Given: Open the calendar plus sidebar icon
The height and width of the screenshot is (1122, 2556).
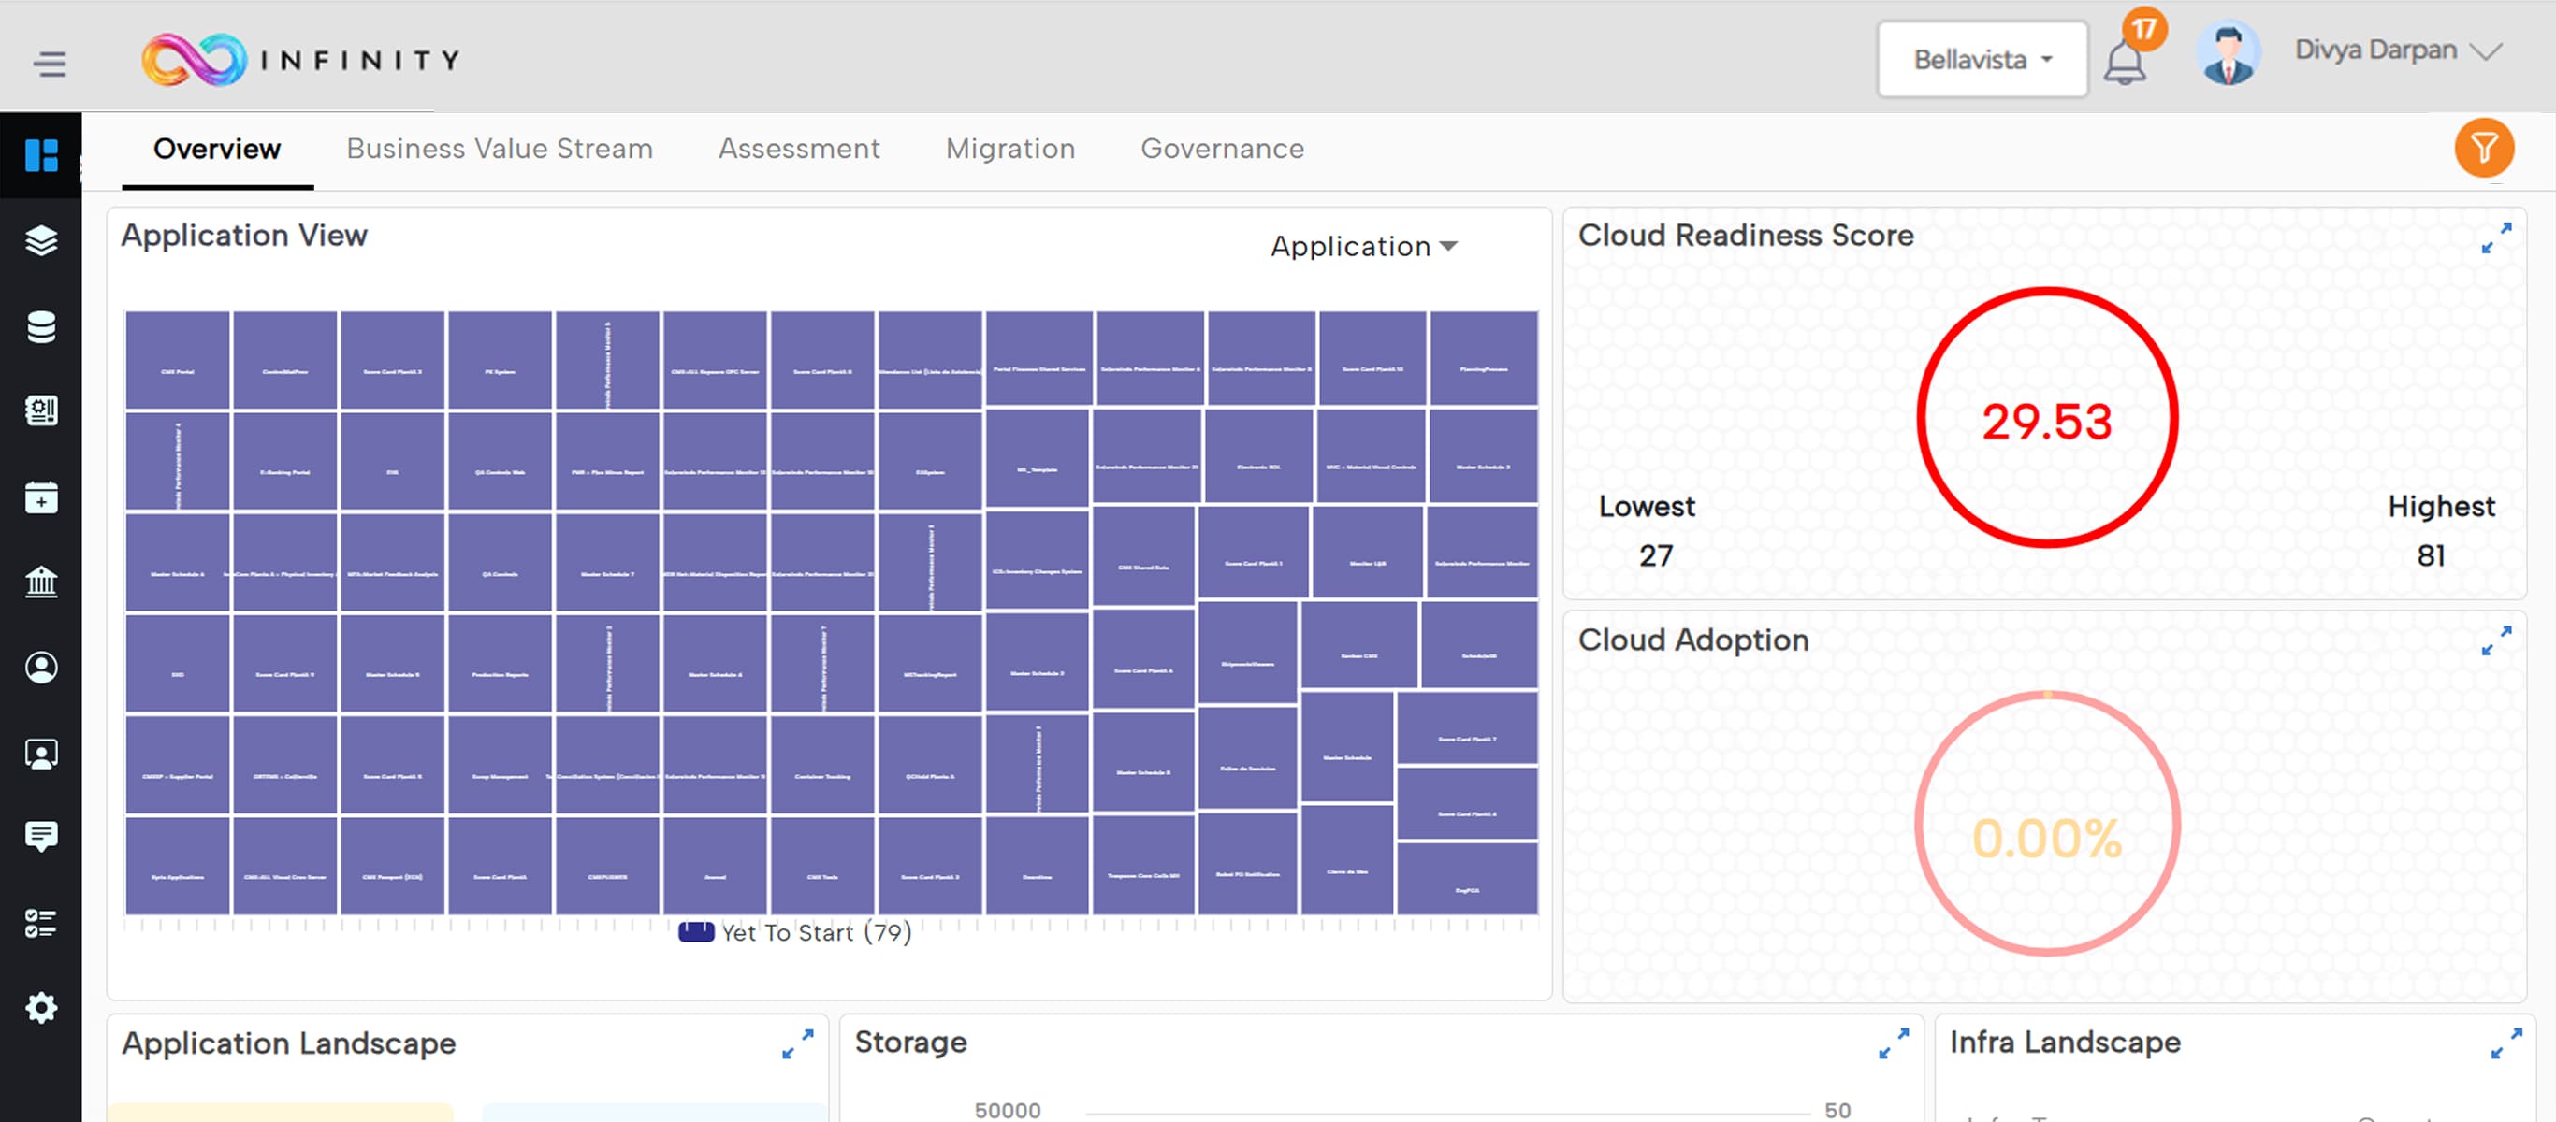Looking at the screenshot, I should pyautogui.click(x=40, y=497).
